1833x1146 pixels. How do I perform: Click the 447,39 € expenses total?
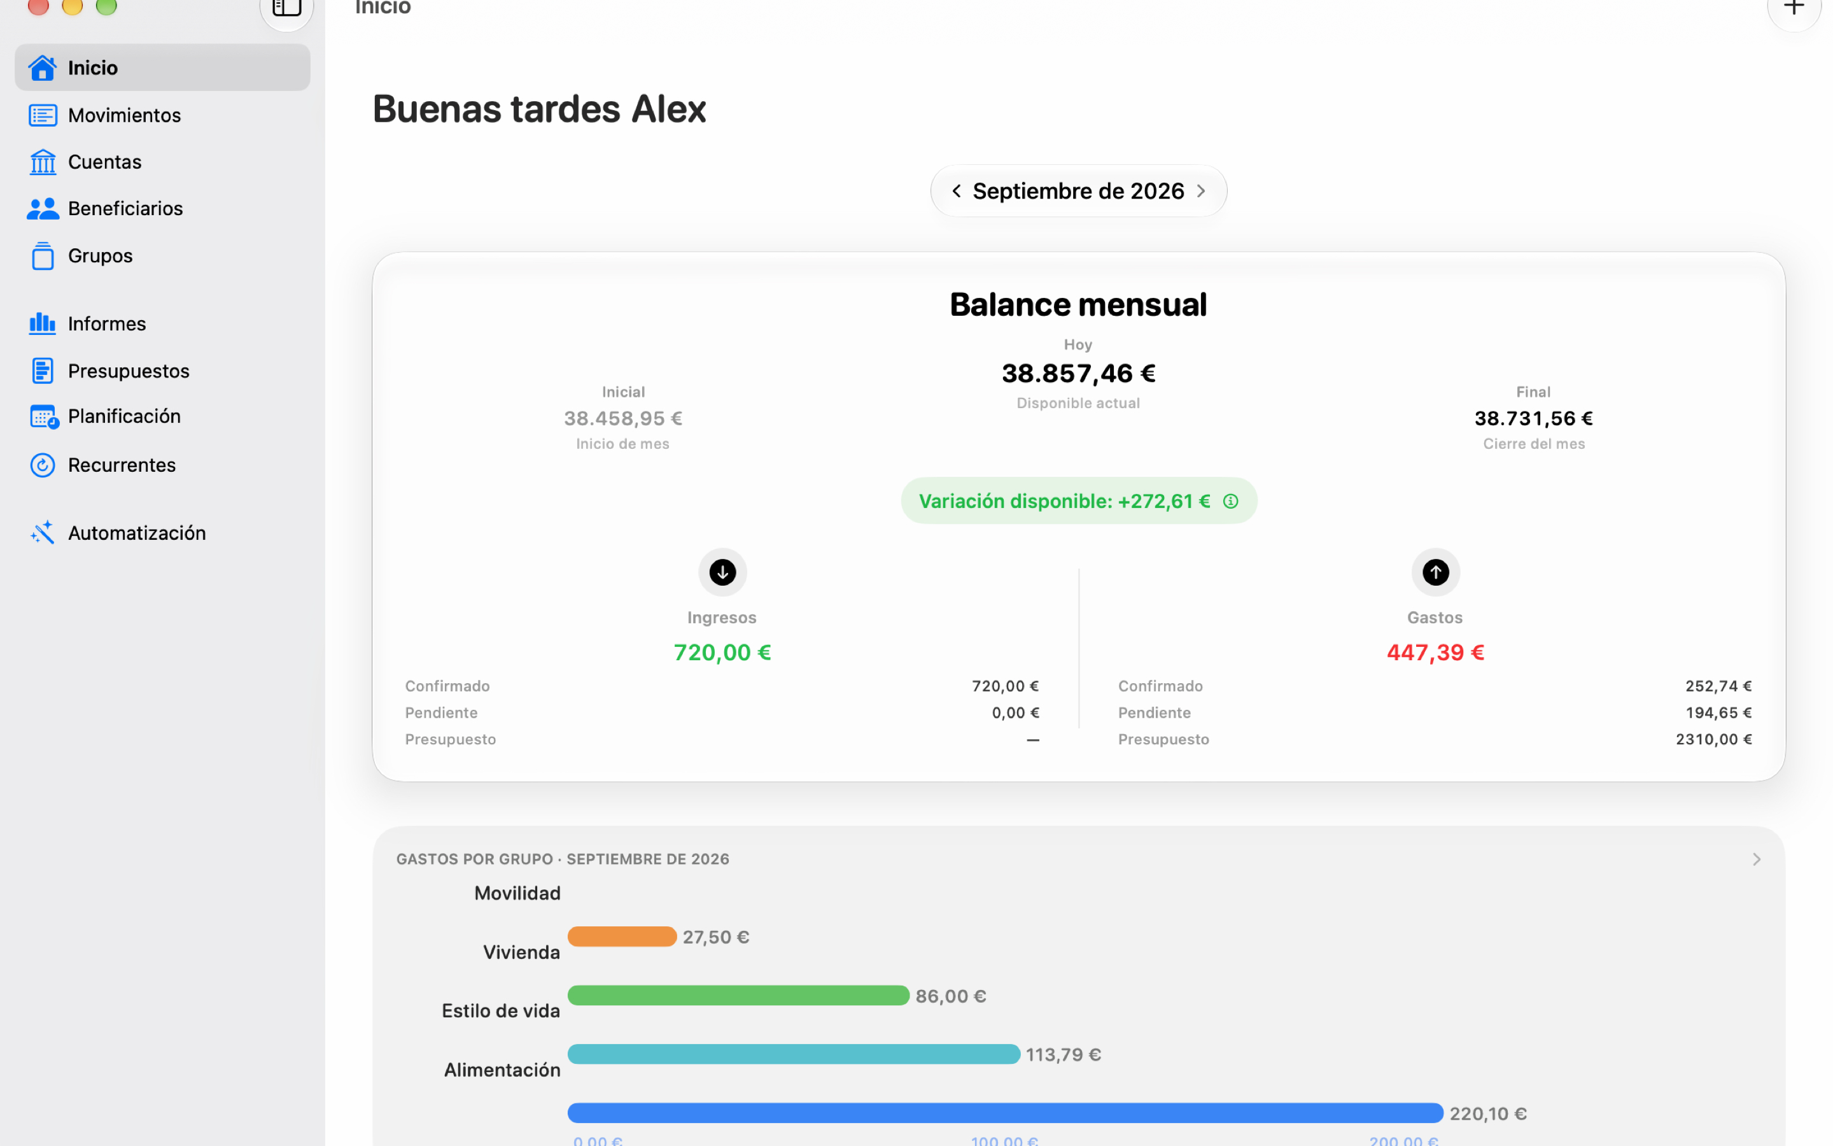[x=1435, y=653]
